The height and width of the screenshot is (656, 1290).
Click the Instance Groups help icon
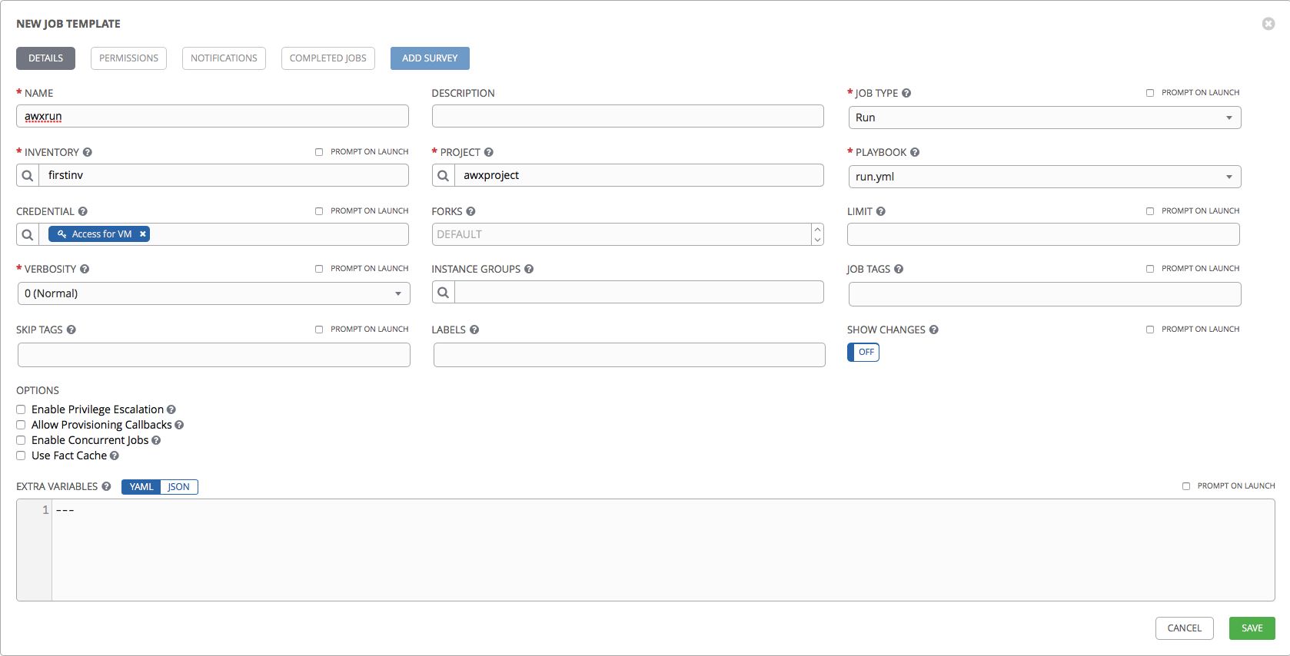coord(529,269)
